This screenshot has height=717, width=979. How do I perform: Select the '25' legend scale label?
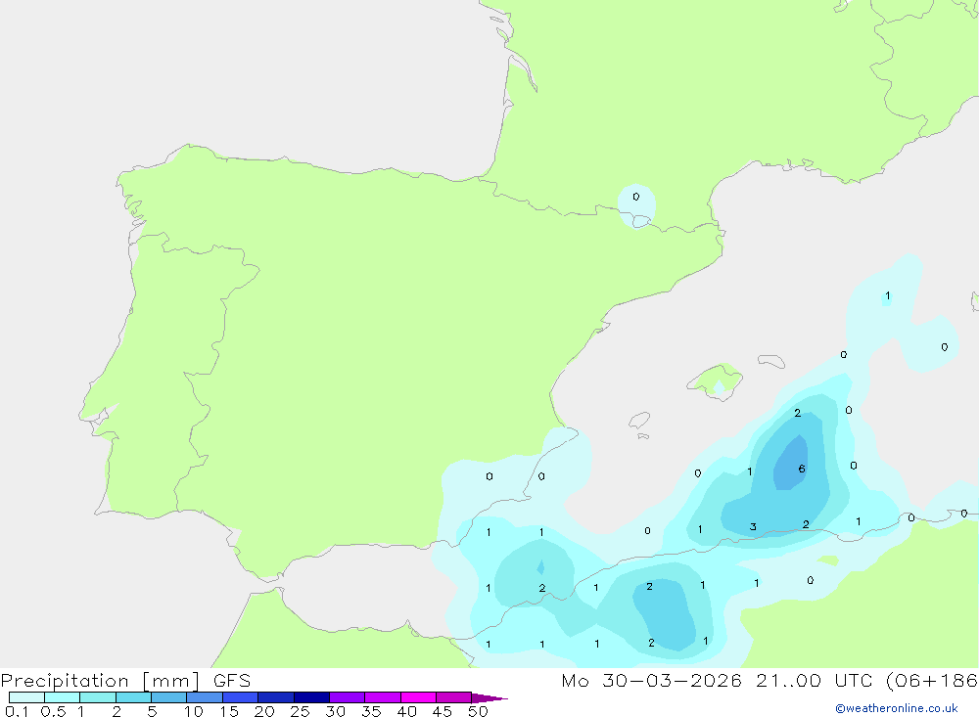300,711
